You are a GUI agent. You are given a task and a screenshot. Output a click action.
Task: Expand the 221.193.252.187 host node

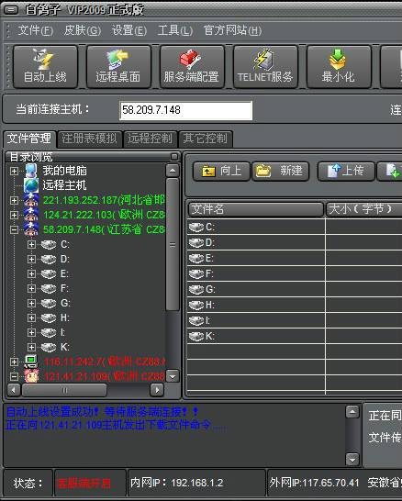tap(14, 200)
